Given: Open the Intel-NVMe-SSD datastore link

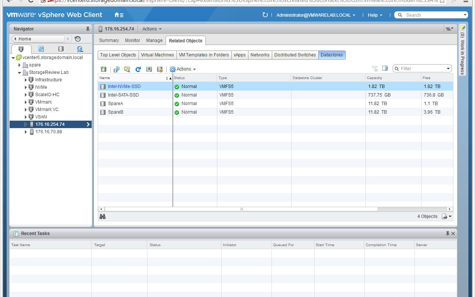Looking at the screenshot, I should point(124,87).
